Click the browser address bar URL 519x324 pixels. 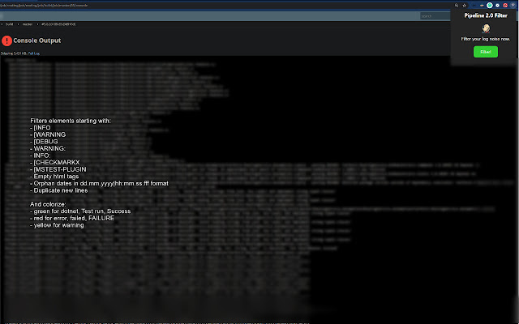tap(44, 6)
